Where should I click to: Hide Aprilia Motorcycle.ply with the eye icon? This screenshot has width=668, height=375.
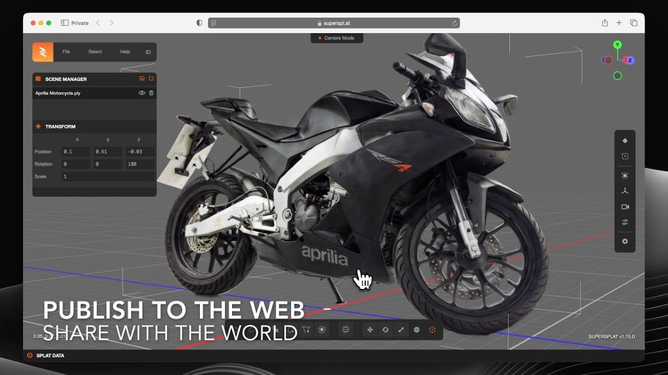pyautogui.click(x=142, y=93)
